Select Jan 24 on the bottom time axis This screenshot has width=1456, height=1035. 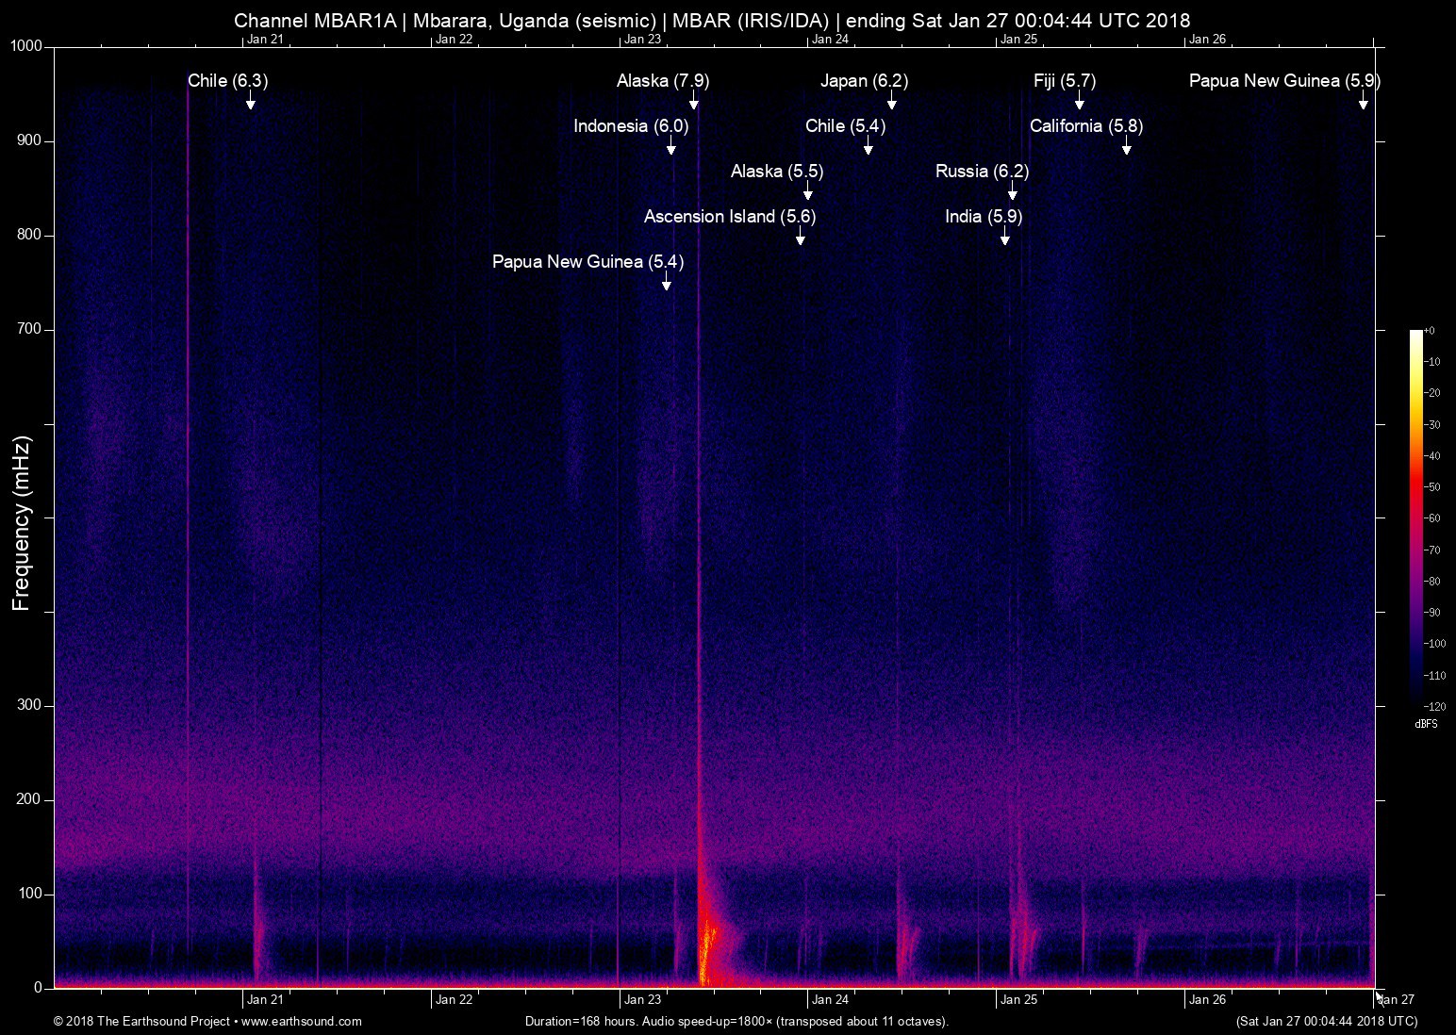(830, 1000)
